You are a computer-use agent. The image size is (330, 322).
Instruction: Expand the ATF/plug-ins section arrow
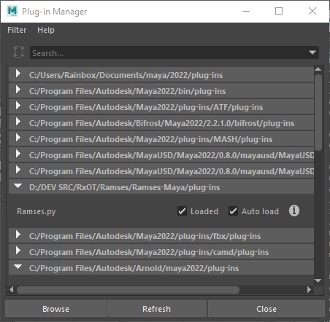tap(18, 106)
